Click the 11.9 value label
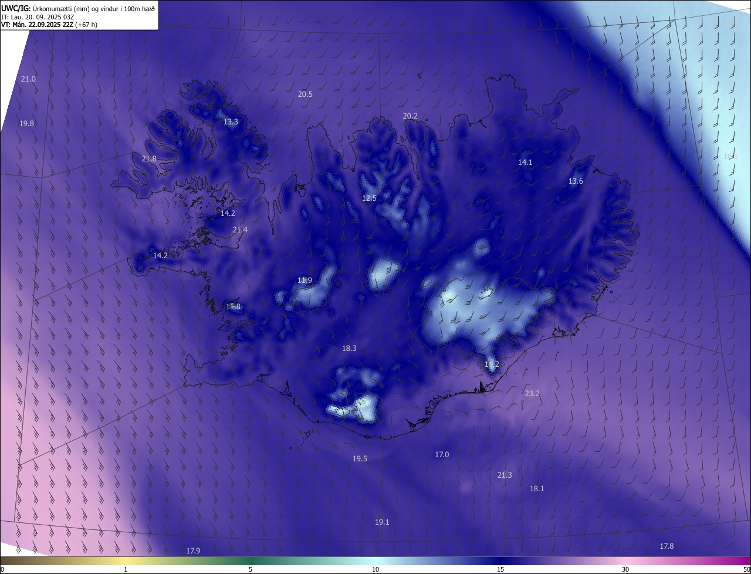This screenshot has height=574, width=751. (305, 280)
